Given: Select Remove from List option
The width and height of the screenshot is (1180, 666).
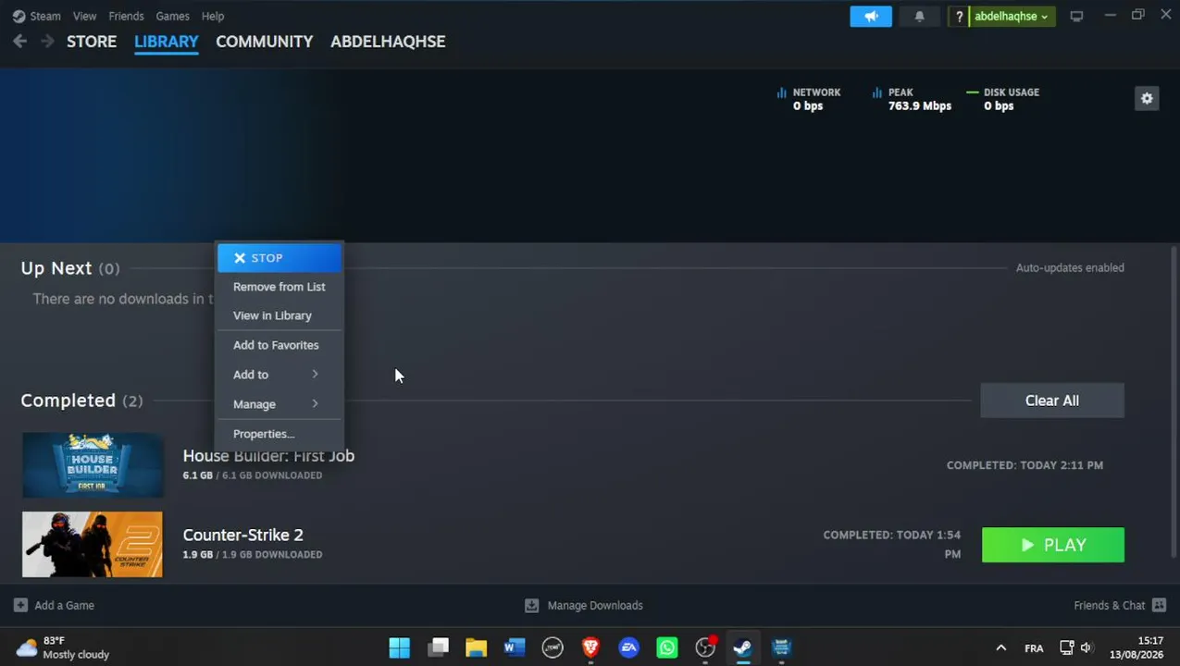Looking at the screenshot, I should click(279, 287).
